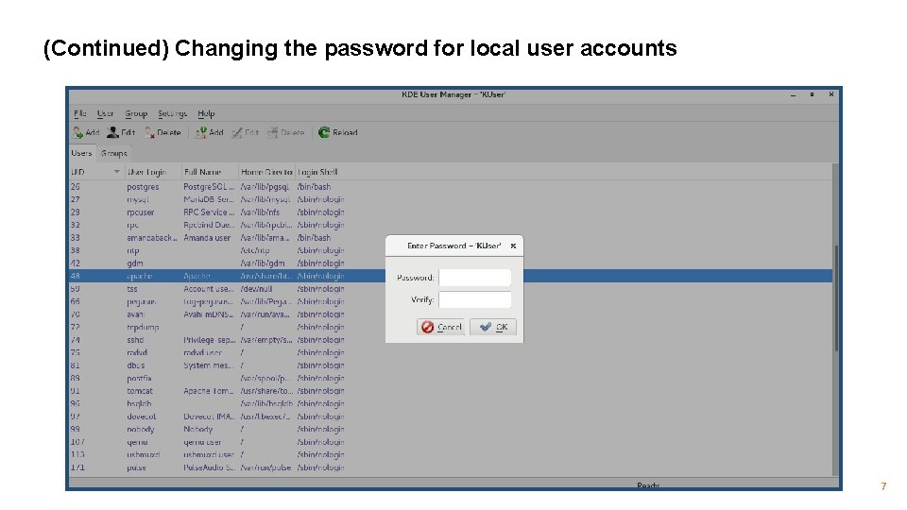Select the pulse user row

click(452, 467)
